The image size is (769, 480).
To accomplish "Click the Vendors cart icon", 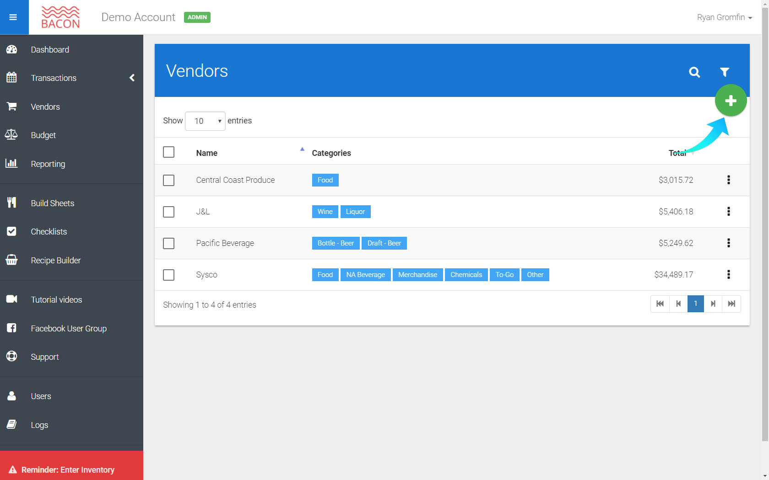I will tap(11, 107).
